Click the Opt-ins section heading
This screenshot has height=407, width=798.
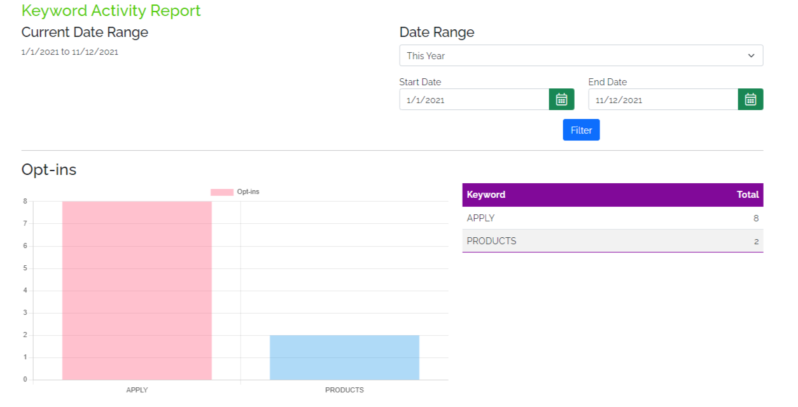[x=49, y=170]
